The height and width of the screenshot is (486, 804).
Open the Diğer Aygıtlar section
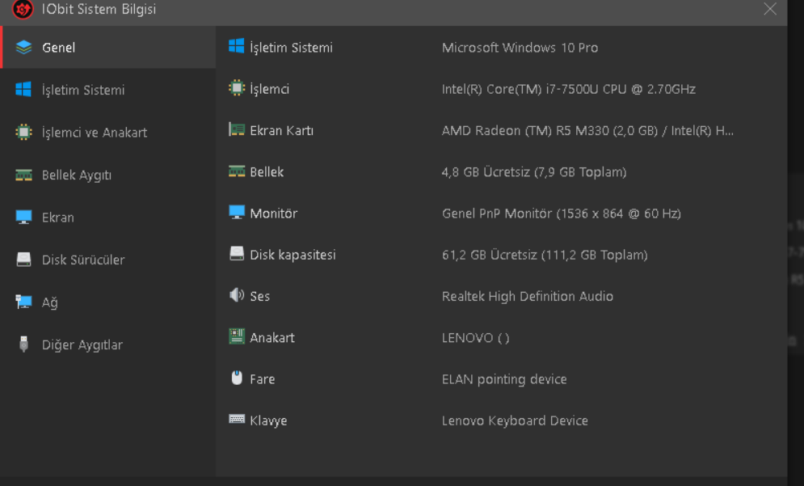click(82, 344)
